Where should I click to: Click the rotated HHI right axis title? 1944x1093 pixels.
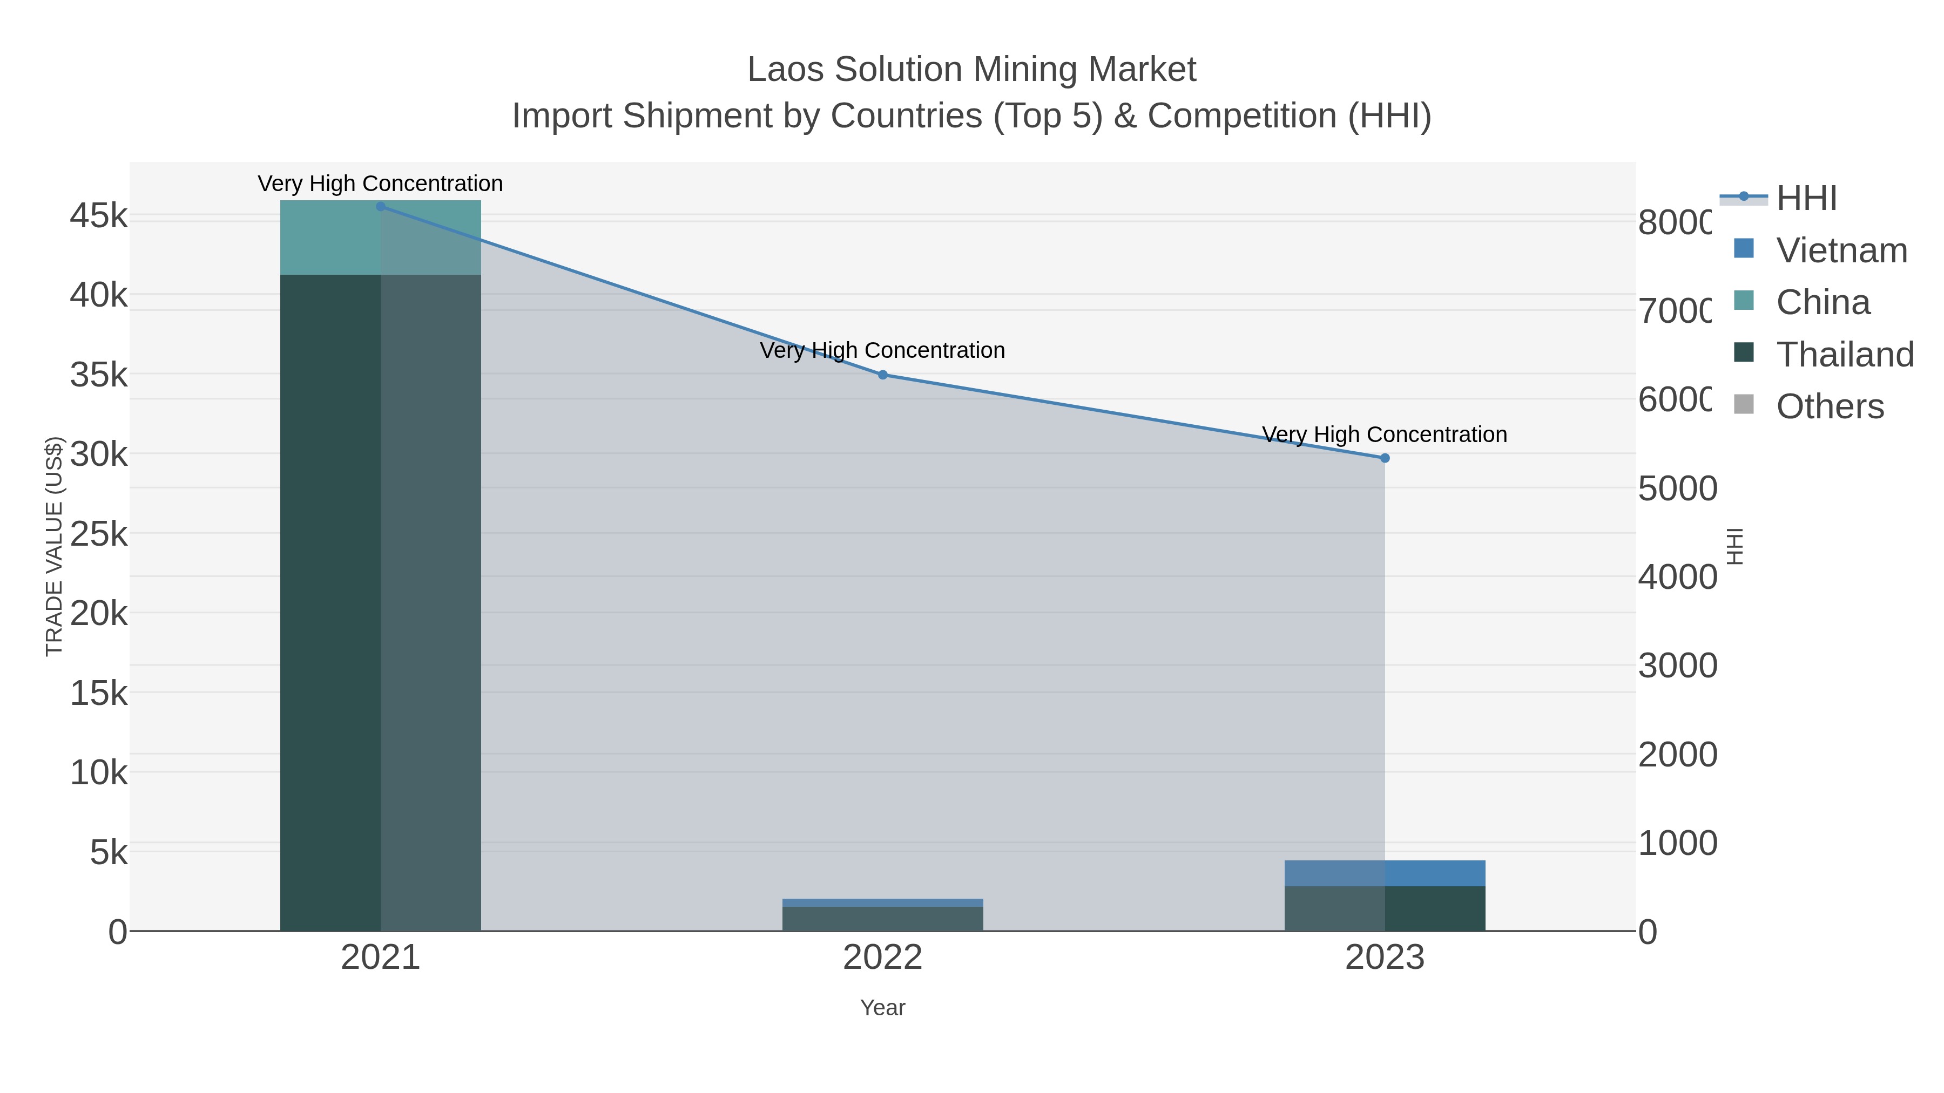(1735, 546)
